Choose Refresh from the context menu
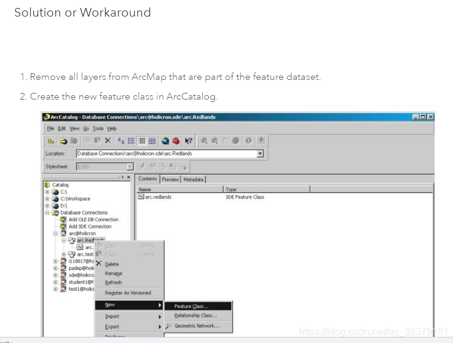 [113, 283]
